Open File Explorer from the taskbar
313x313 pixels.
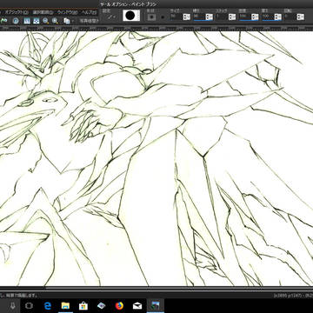[65, 305]
